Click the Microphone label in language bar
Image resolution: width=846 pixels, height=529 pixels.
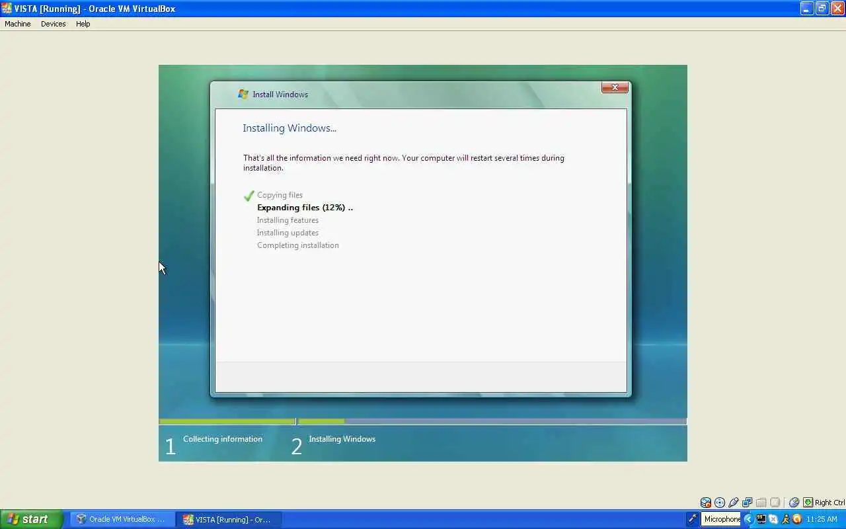(722, 519)
